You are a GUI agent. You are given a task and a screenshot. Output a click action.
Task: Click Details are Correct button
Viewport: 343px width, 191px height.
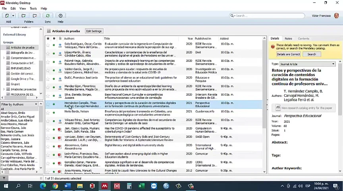coord(289,54)
